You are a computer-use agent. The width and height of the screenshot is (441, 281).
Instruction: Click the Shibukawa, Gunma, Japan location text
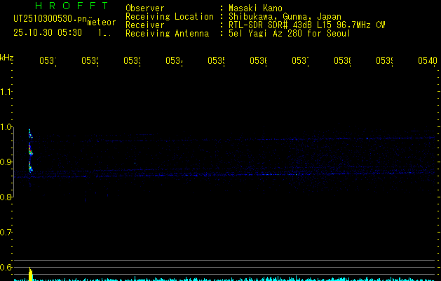click(x=280, y=16)
